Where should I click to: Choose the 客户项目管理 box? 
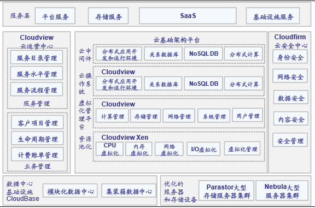(x=37, y=122)
